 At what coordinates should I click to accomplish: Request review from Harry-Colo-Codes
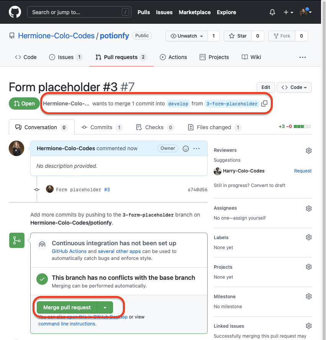pyautogui.click(x=303, y=171)
